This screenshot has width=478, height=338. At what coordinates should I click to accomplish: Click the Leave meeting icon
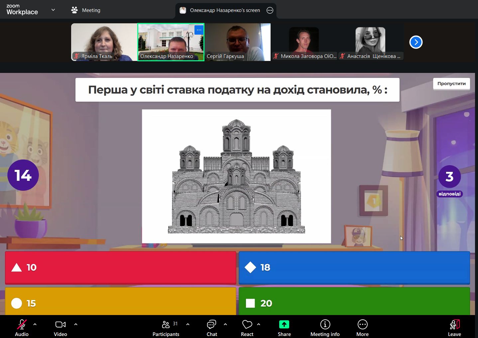tap(454, 324)
